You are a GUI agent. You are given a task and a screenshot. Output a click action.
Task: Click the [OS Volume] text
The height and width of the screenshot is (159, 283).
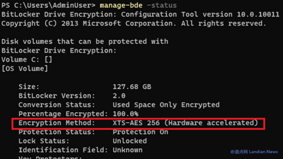click(25, 69)
